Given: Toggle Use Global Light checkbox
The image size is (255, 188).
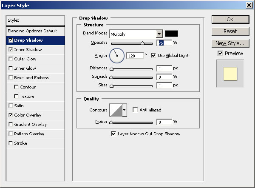Looking at the screenshot, I should click(153, 55).
